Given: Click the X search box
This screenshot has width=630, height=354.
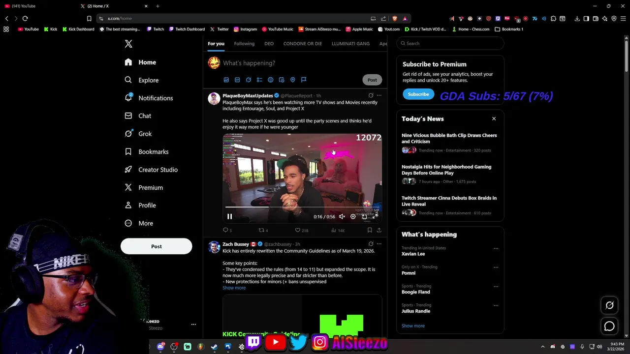Looking at the screenshot, I should tap(450, 43).
